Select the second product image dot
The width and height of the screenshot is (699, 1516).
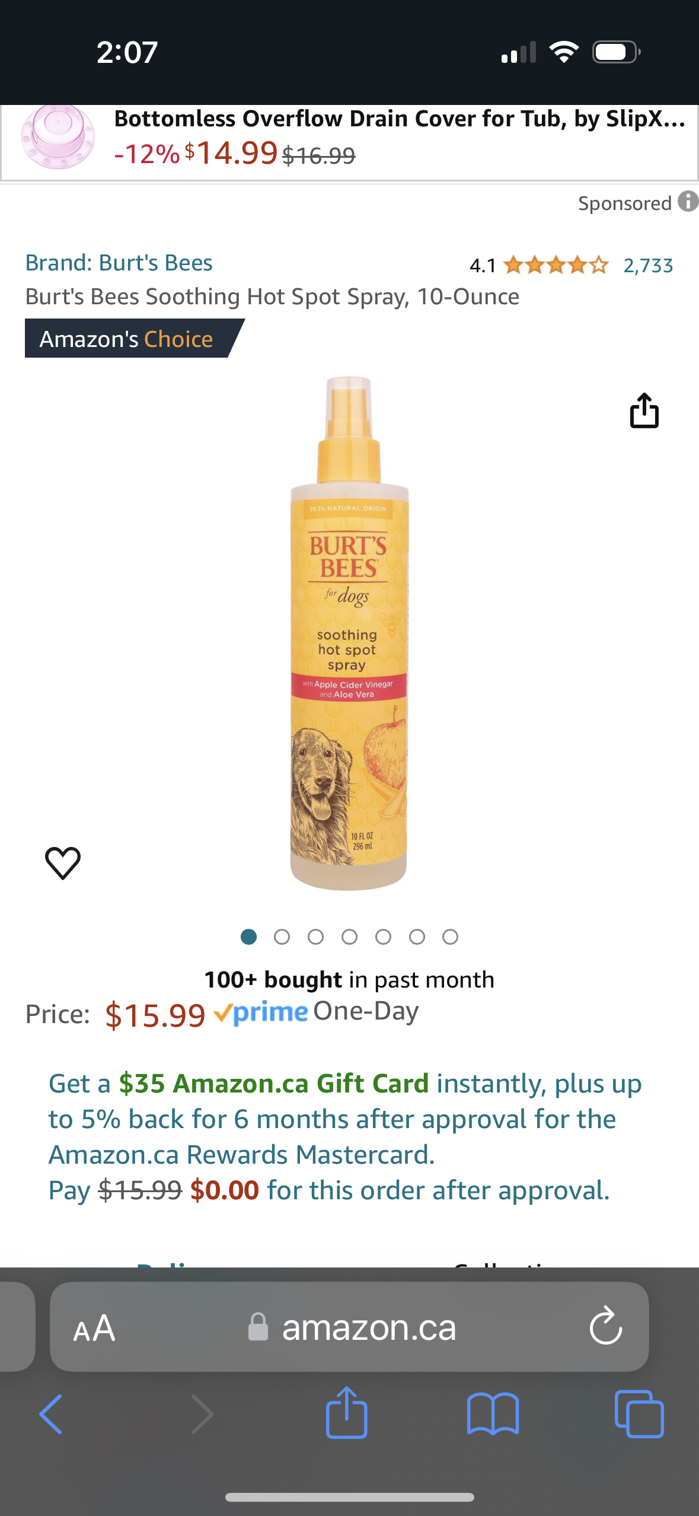click(282, 937)
